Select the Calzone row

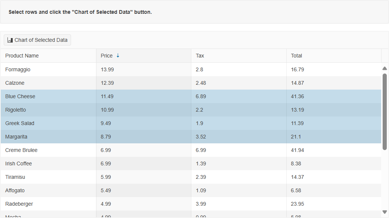(49, 83)
